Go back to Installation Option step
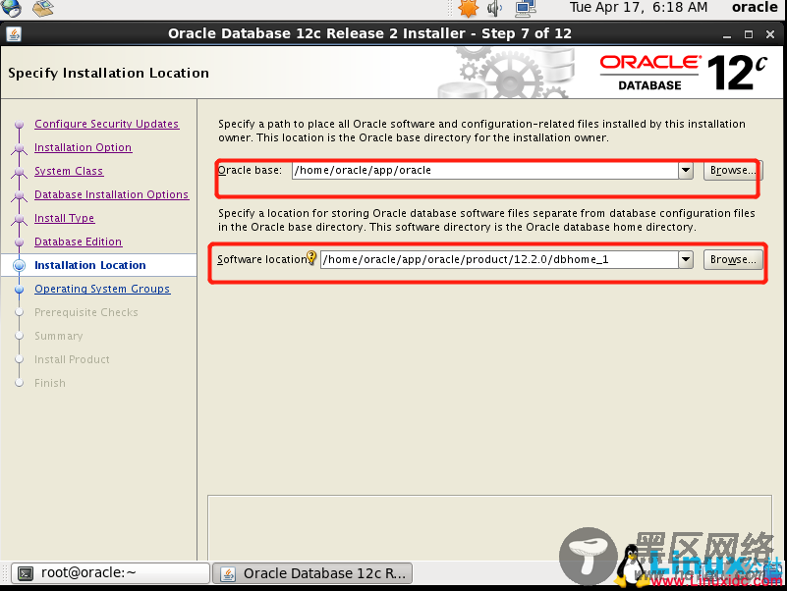787x591 pixels. click(83, 147)
